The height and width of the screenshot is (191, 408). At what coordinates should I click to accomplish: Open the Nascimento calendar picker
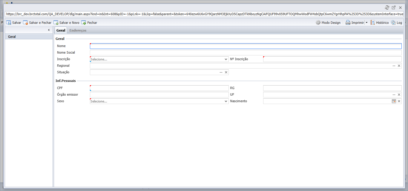point(394,101)
